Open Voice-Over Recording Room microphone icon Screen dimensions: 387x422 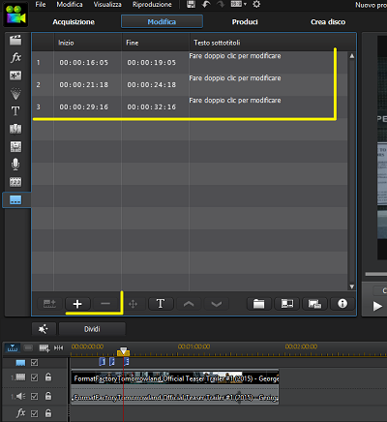point(15,165)
